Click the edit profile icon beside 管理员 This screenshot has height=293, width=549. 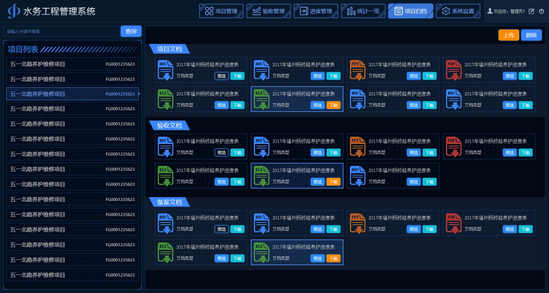[x=531, y=11]
